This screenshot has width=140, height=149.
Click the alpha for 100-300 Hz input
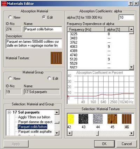126,17
